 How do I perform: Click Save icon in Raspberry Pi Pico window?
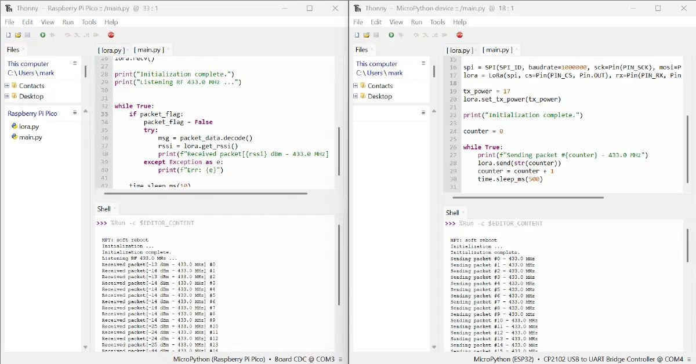click(x=27, y=35)
